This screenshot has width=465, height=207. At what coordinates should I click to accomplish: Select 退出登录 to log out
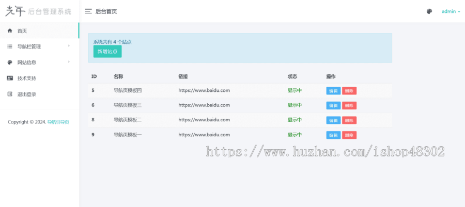(x=39, y=94)
